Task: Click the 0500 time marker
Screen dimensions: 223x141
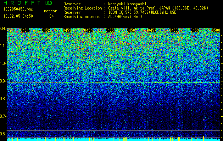Action: coord(216,30)
